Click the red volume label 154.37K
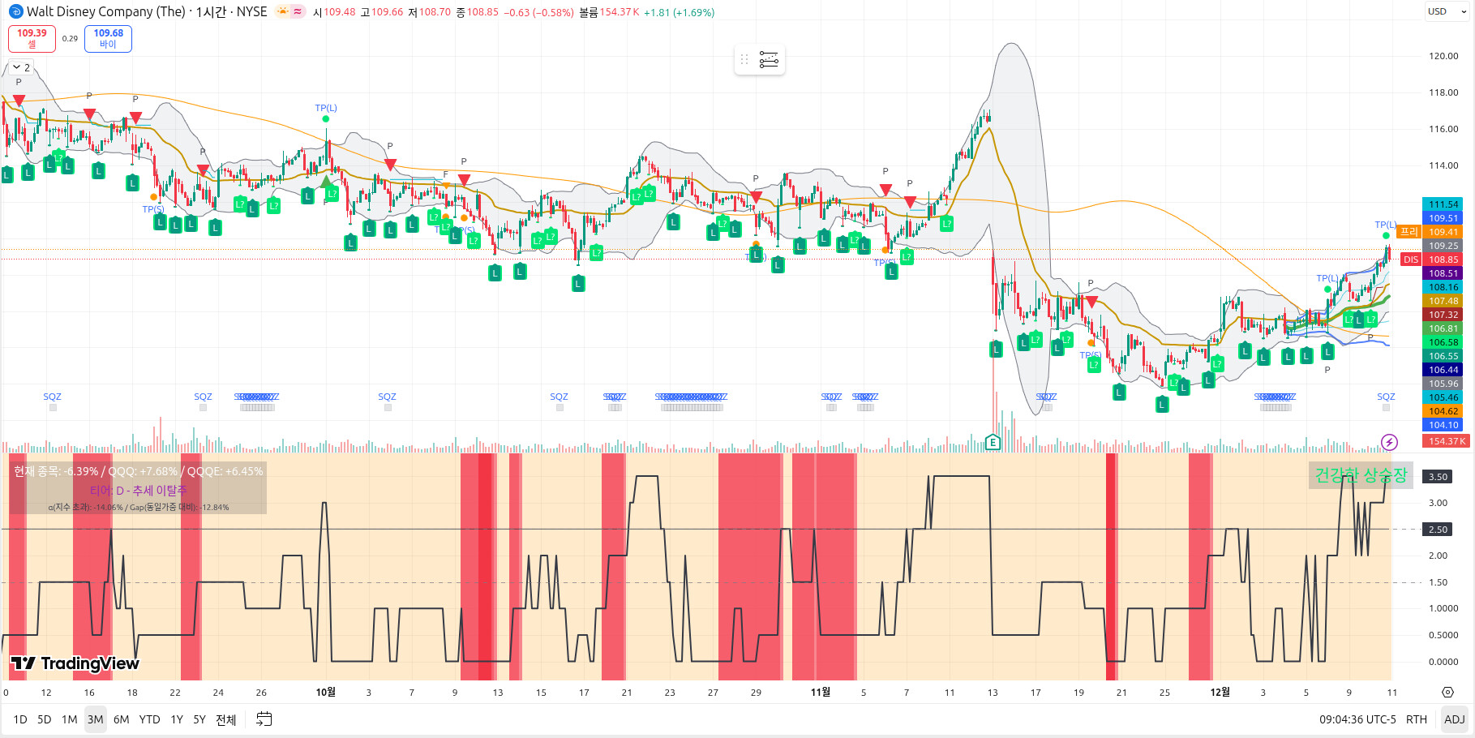The height and width of the screenshot is (738, 1475). (x=1447, y=441)
